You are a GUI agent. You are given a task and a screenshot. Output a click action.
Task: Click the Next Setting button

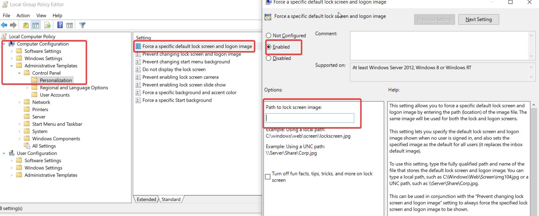478,19
